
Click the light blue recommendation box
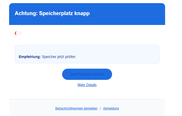coord(117,55)
